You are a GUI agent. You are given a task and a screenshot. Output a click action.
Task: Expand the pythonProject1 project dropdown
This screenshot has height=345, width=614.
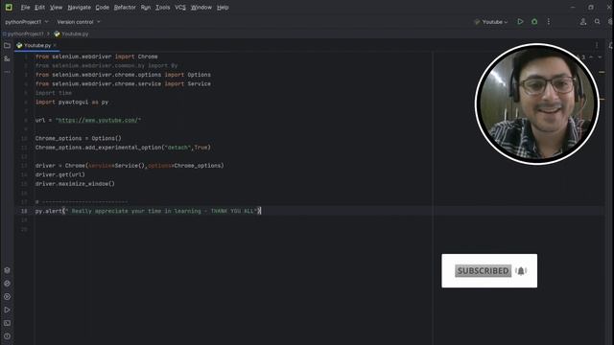pos(27,22)
